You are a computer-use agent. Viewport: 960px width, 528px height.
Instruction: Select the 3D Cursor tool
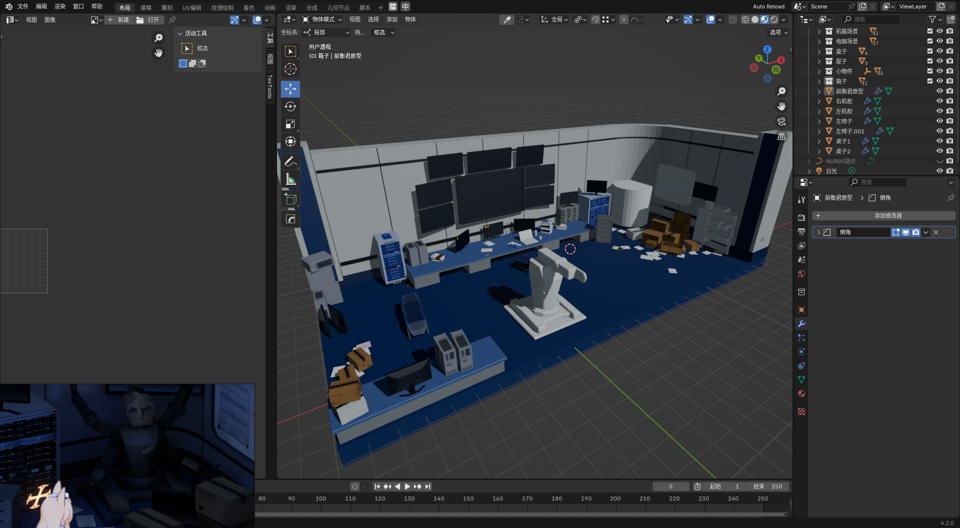[x=290, y=69]
